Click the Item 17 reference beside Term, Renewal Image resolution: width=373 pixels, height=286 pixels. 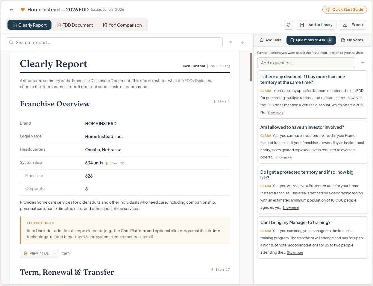pyautogui.click(x=221, y=270)
